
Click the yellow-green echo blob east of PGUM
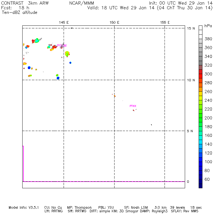coord(67,54)
